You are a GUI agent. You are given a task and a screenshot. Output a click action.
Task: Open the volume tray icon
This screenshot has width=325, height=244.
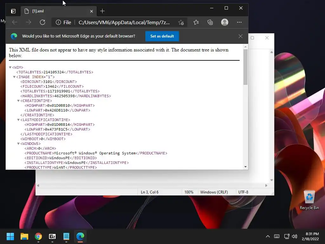point(294,236)
